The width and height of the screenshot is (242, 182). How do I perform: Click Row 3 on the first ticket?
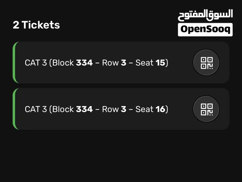coord(114,63)
